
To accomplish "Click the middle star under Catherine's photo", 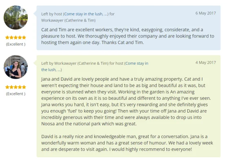I will (16, 87).
